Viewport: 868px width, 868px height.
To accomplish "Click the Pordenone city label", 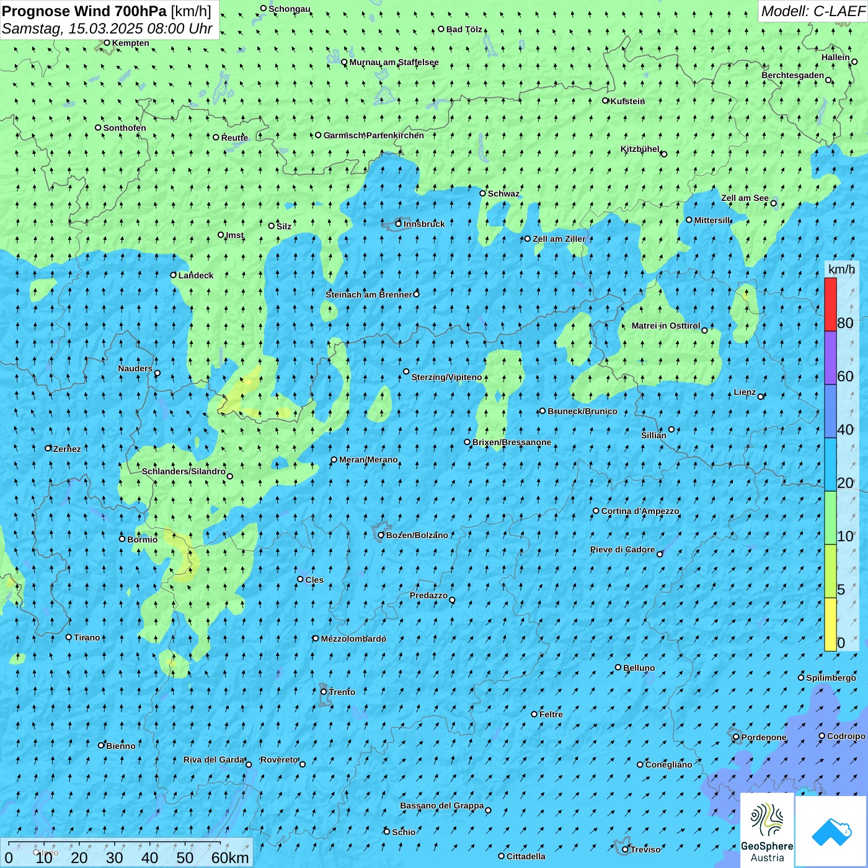I will 764,737.
